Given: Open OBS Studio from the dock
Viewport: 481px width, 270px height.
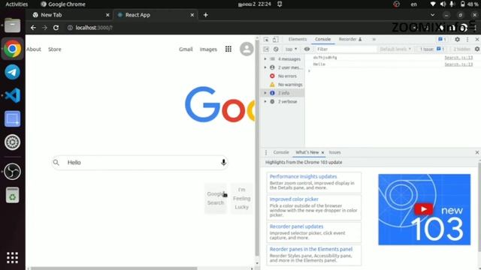Looking at the screenshot, I should pyautogui.click(x=12, y=172).
